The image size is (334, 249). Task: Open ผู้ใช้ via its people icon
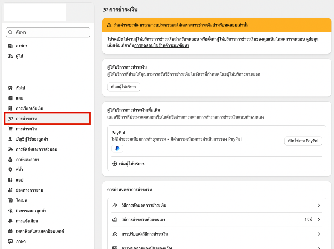click(10, 56)
